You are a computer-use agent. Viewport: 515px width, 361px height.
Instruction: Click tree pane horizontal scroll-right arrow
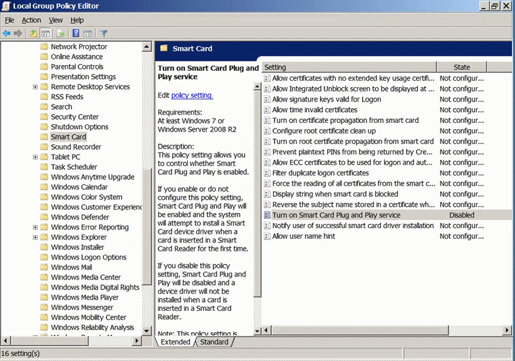point(137,341)
